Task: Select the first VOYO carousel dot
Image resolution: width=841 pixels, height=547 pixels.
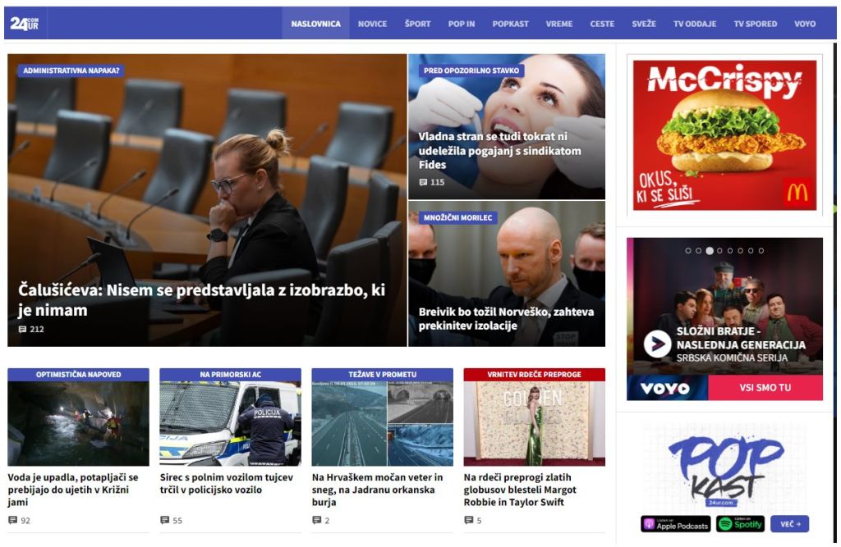Action: point(688,250)
